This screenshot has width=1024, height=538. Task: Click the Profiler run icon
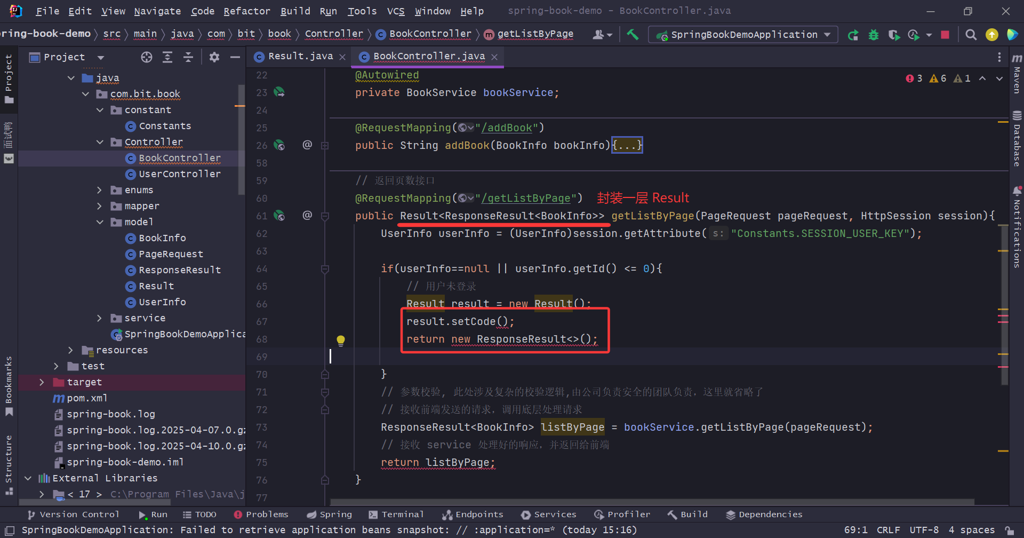(914, 35)
